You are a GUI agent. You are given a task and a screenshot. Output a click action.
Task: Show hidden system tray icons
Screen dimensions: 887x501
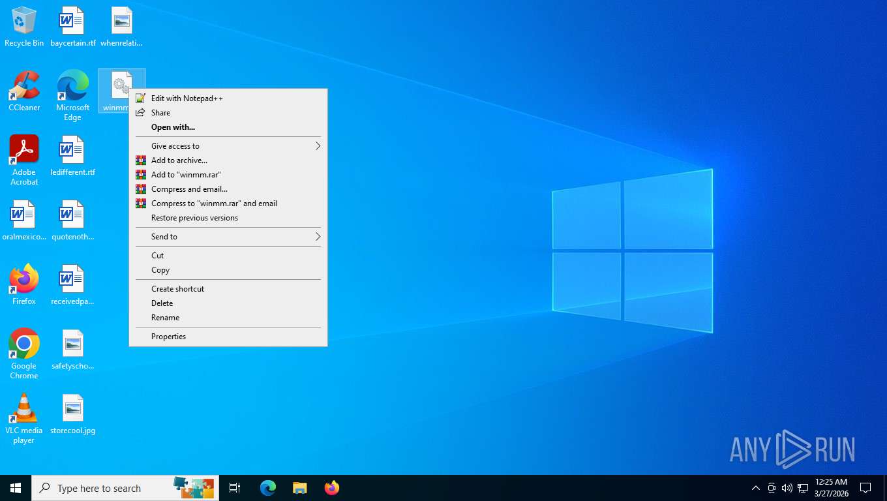[756, 488]
